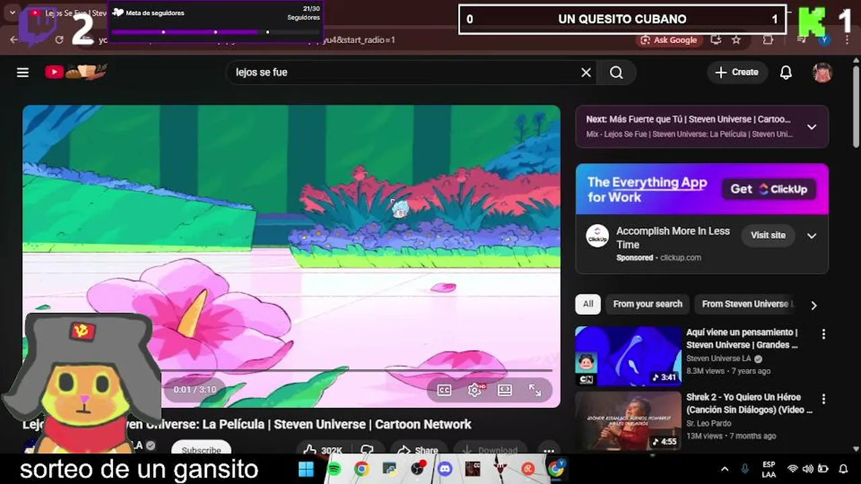This screenshot has height=484, width=861.
Task: Open the Aquí viene un pensamiento thumbnail
Action: [628, 356]
